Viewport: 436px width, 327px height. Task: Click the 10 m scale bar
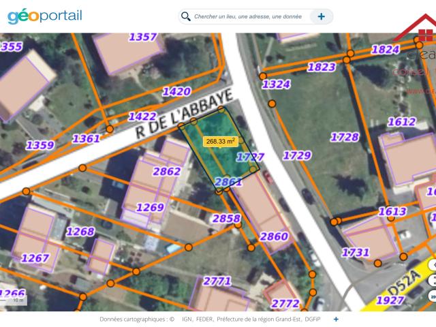point(14,300)
